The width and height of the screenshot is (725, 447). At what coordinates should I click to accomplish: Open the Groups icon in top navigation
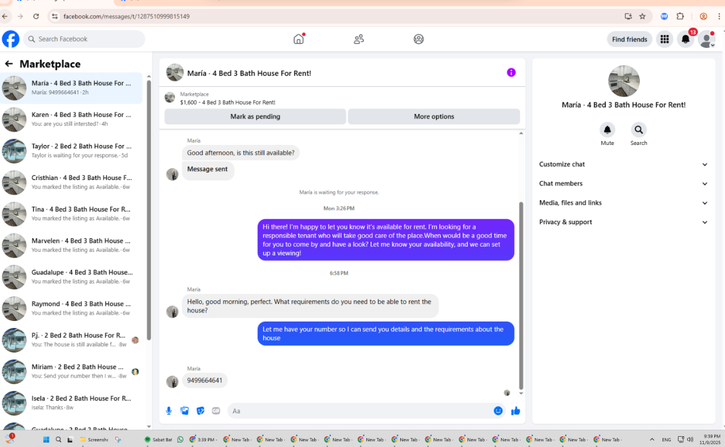point(419,39)
